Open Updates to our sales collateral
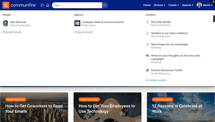The height and width of the screenshot is (122, 215). pyautogui.click(x=169, y=33)
